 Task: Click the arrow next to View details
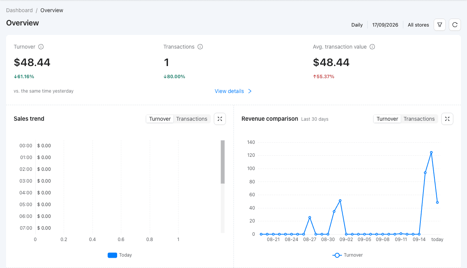pyautogui.click(x=250, y=91)
